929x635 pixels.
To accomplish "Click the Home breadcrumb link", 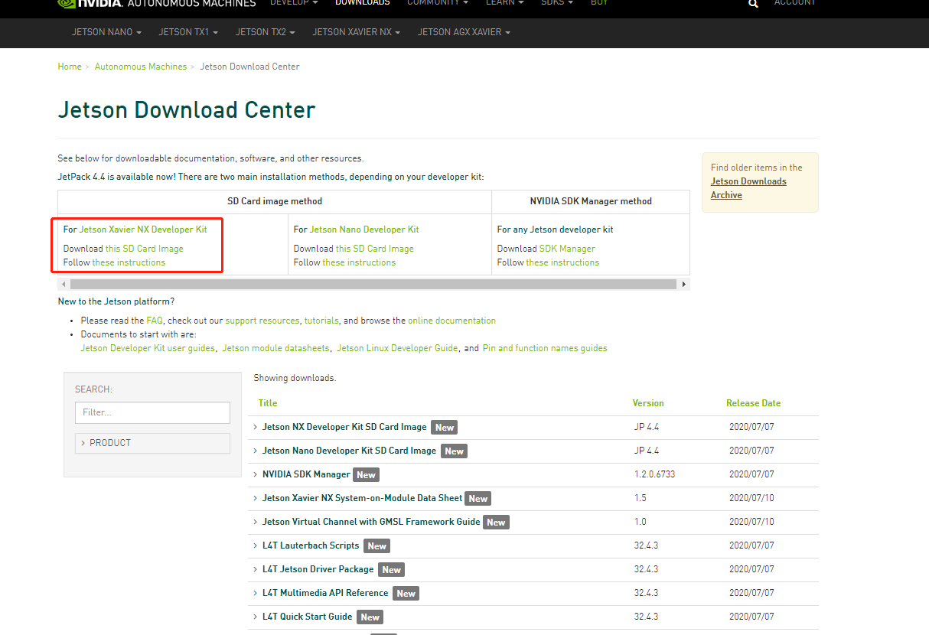I will click(x=70, y=67).
